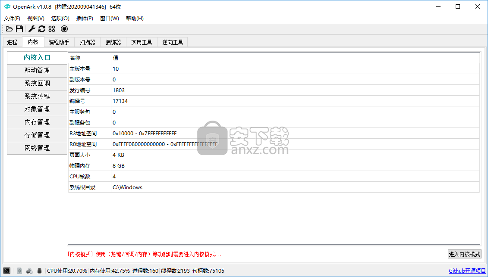Click the open folder toolbar icon
The image size is (488, 277).
(x=9, y=29)
